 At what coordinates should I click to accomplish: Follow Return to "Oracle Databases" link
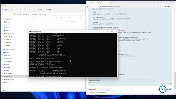coord(98,92)
